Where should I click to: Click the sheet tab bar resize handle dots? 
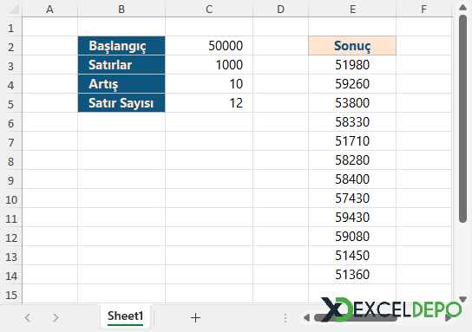pyautogui.click(x=285, y=318)
